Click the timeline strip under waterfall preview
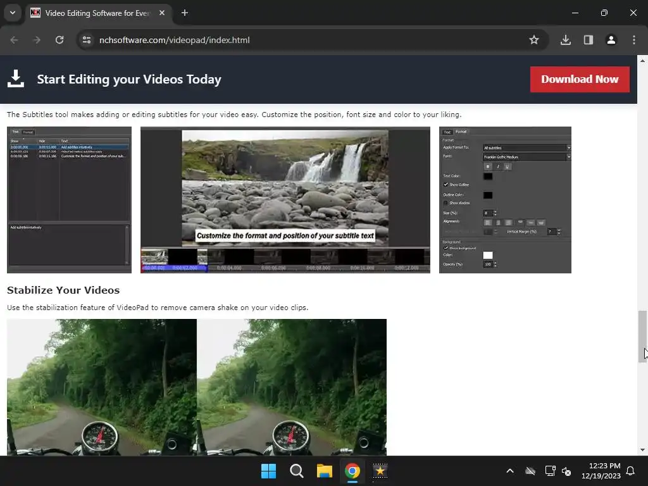This screenshot has height=486, width=648. [285, 260]
